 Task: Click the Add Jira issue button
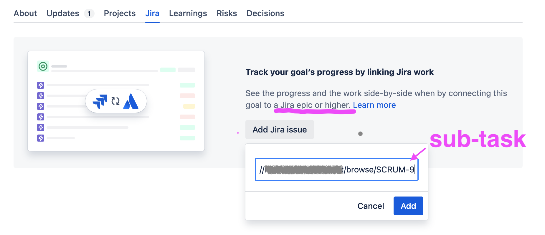tap(279, 130)
